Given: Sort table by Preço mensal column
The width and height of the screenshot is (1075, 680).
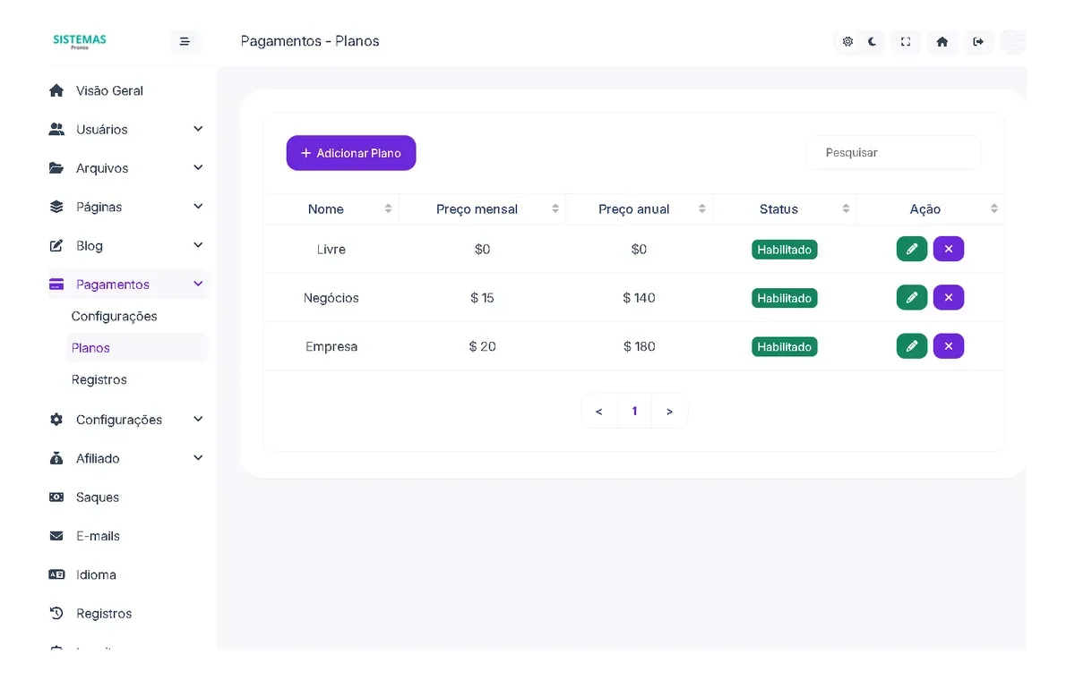Looking at the screenshot, I should point(477,209).
